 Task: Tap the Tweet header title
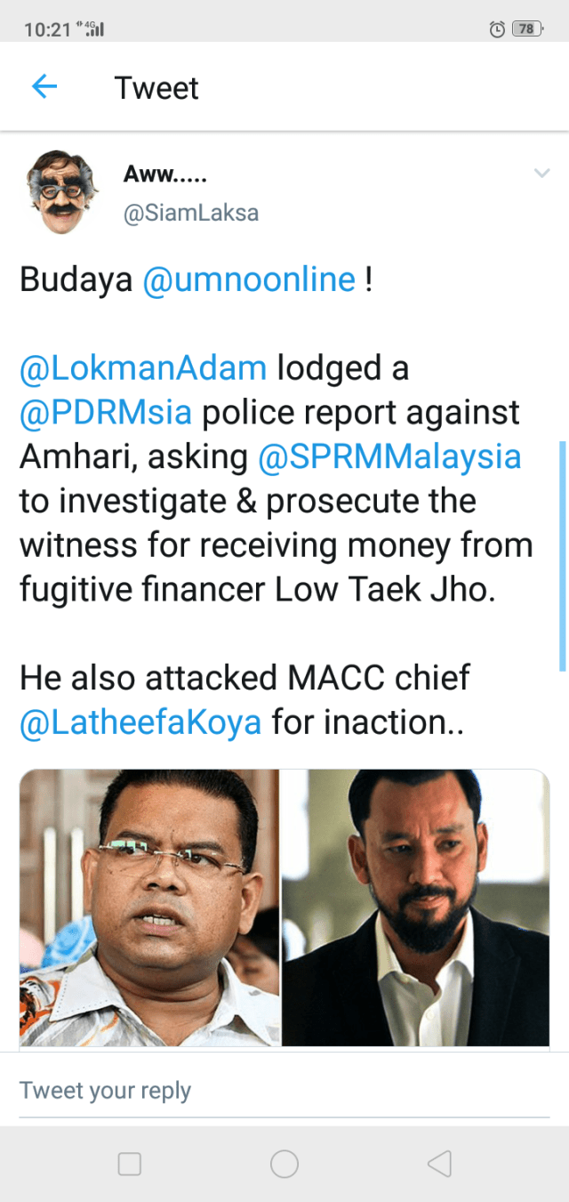coord(156,88)
